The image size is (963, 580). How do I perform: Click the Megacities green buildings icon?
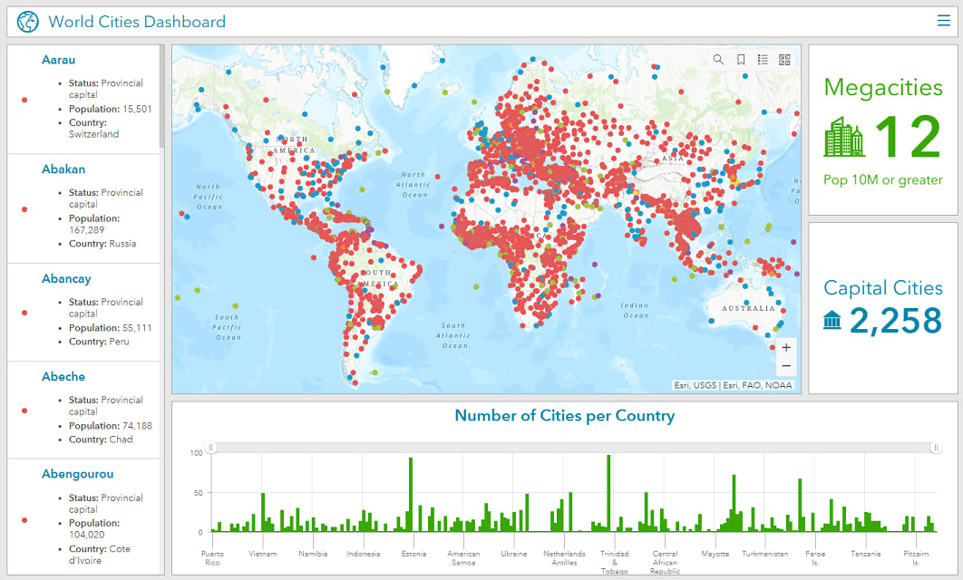click(x=844, y=137)
